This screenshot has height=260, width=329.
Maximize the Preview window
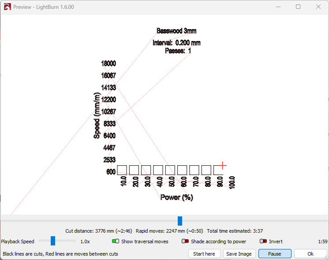click(x=298, y=7)
